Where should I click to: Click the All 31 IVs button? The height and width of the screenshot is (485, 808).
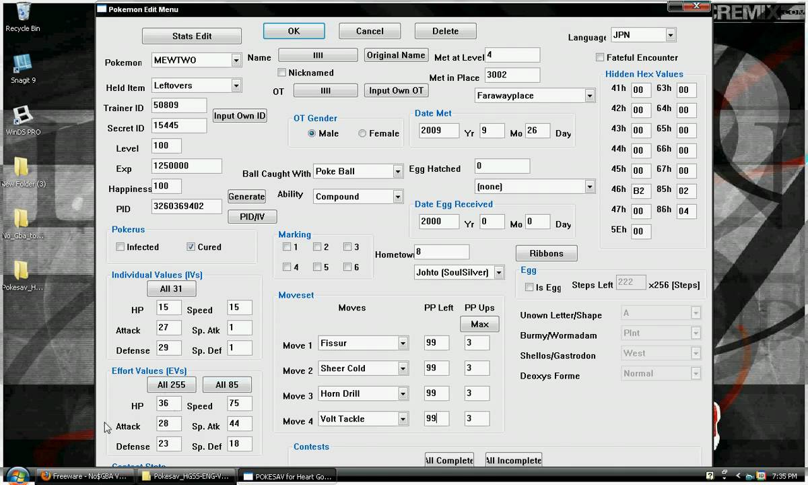pos(172,288)
